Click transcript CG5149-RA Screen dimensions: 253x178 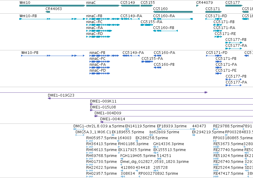(x=130, y=19)
